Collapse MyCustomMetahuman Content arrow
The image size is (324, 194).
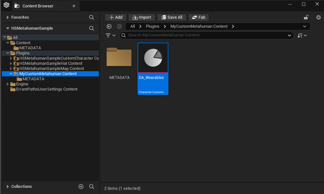11,74
